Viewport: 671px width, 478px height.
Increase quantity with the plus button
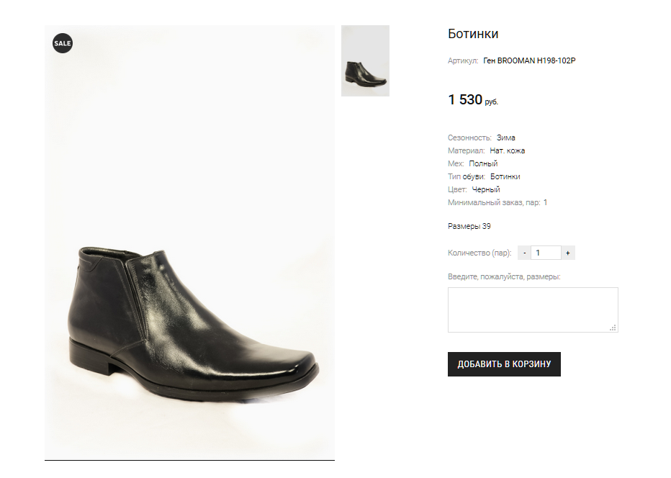click(x=568, y=253)
